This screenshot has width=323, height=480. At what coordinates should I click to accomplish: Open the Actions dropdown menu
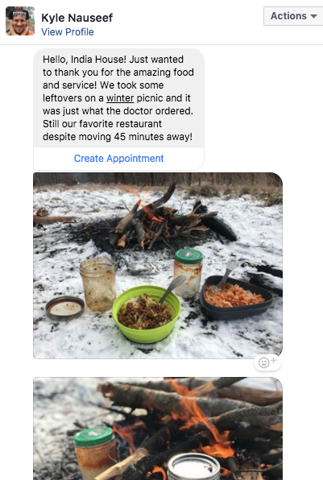[x=293, y=16]
